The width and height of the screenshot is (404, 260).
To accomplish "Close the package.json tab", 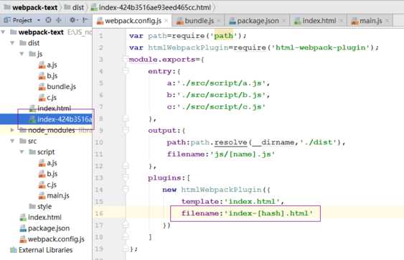I will click(284, 21).
